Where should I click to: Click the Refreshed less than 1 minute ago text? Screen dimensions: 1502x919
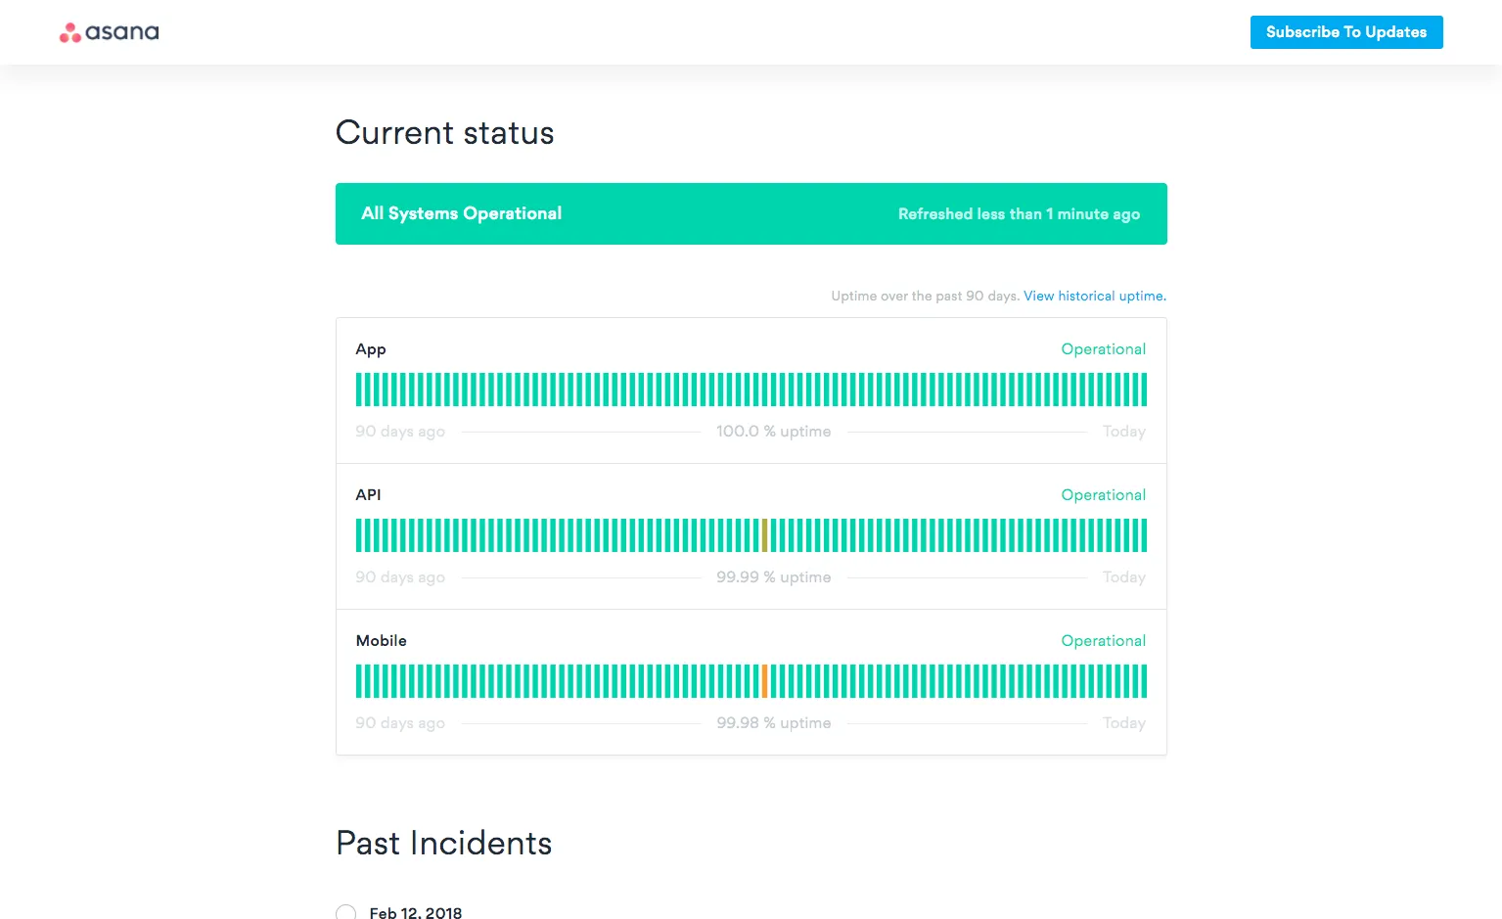(1019, 214)
